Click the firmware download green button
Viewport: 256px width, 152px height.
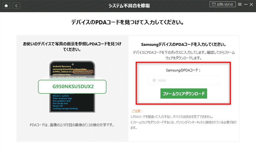[x=184, y=93]
